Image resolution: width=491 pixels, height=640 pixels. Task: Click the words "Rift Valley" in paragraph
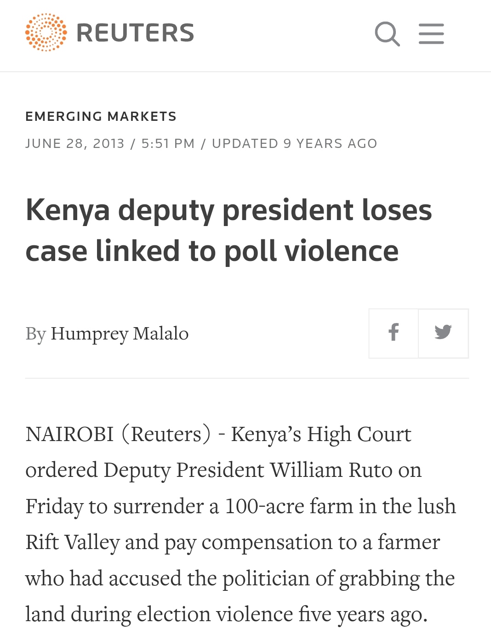pyautogui.click(x=73, y=542)
